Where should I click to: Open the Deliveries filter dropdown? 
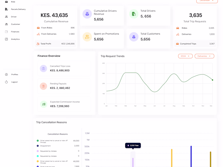click(x=205, y=56)
